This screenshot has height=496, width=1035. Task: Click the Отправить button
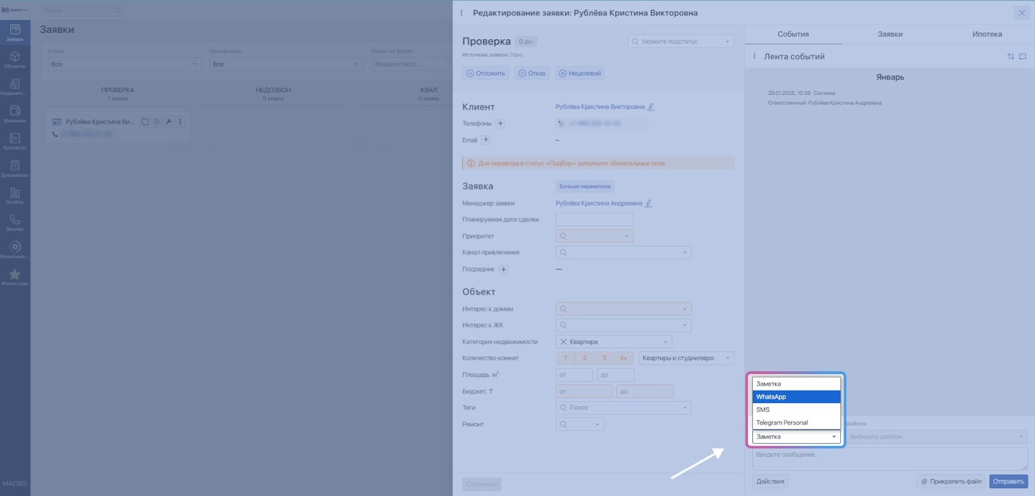[1008, 481]
